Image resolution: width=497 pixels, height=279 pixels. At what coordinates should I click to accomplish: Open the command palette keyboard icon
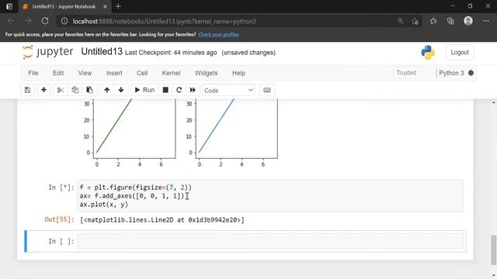267,90
